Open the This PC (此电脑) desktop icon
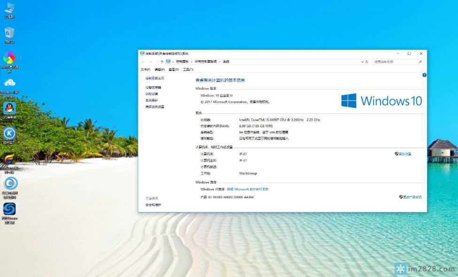This screenshot has height=277, width=458. tap(9, 8)
